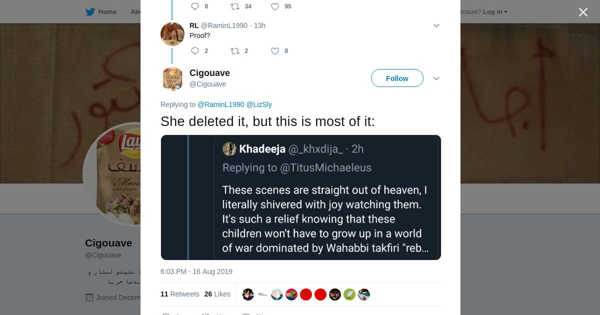Expand more options chevron on RL's tweet
This screenshot has height=315, width=600.
tap(436, 25)
